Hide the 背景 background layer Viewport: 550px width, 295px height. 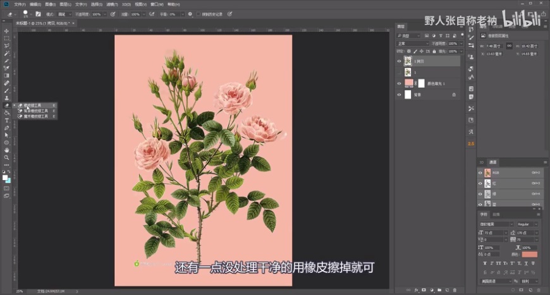coord(399,95)
